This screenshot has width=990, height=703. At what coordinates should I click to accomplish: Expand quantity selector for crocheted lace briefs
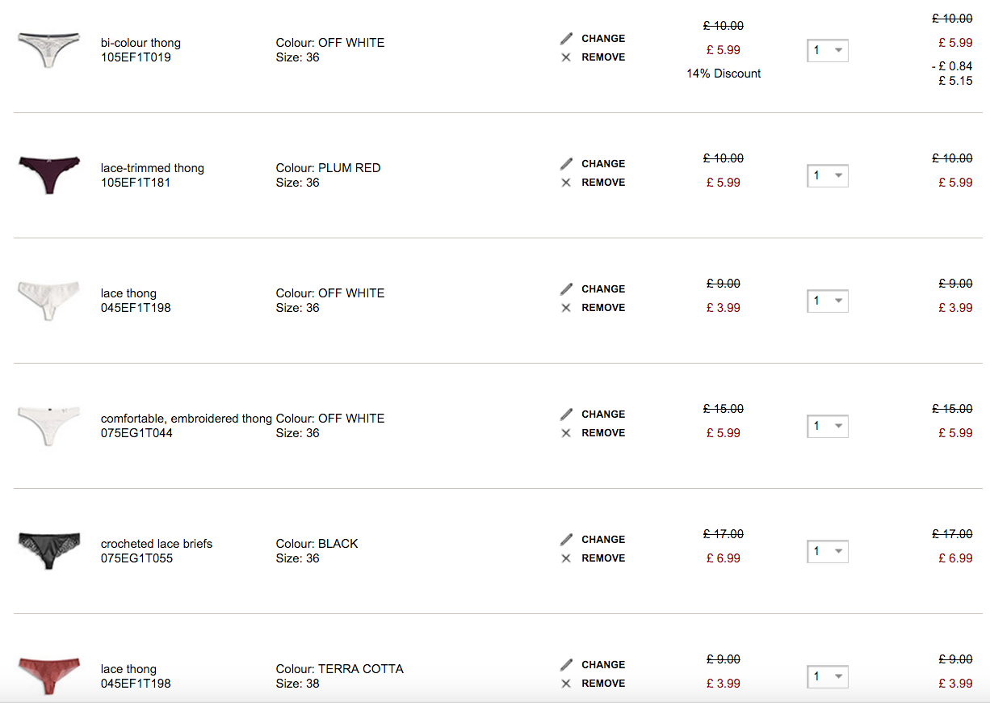pyautogui.click(x=828, y=551)
